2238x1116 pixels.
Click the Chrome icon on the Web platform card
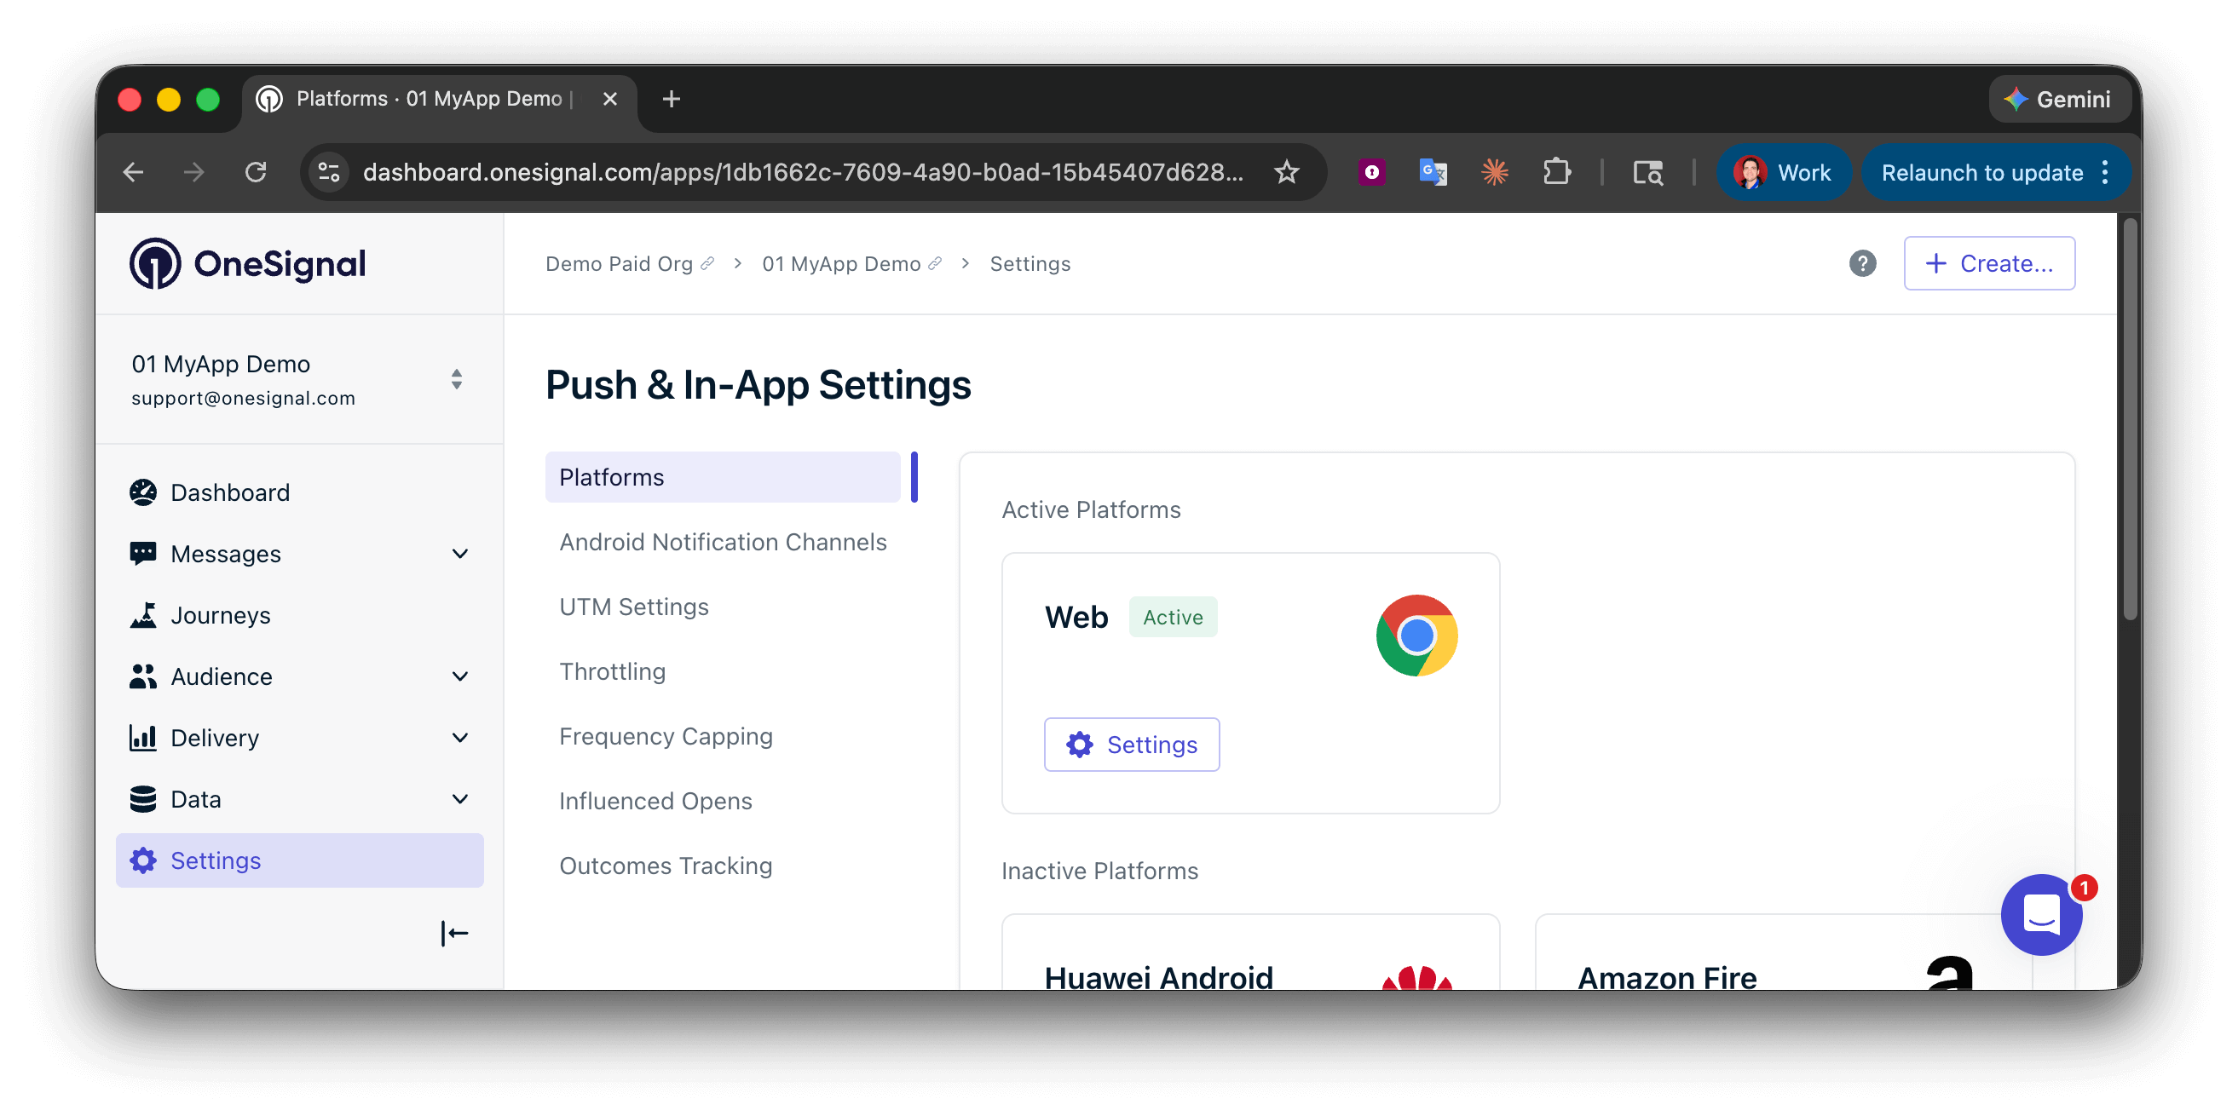(x=1417, y=635)
